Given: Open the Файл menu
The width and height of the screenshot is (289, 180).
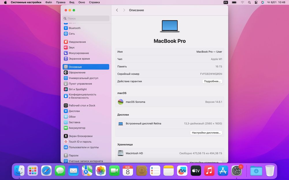Looking at the screenshot, I should (49, 2).
